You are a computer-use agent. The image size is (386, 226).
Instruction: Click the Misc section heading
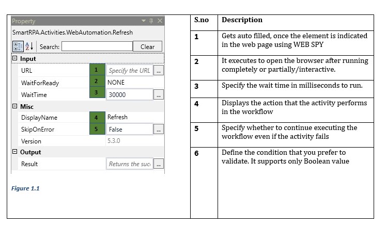pyautogui.click(x=26, y=107)
